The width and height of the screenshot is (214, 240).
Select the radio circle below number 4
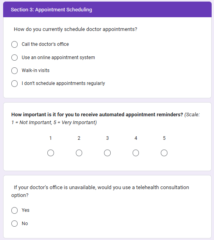pos(136,153)
